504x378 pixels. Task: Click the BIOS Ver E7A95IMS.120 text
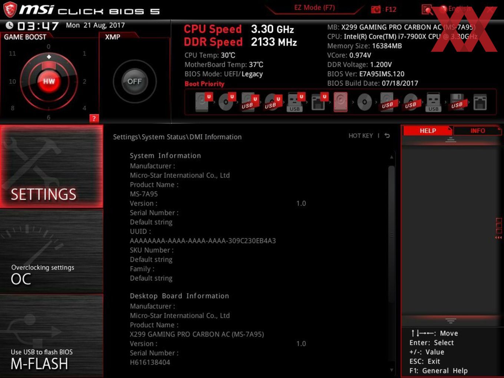pos(366,74)
